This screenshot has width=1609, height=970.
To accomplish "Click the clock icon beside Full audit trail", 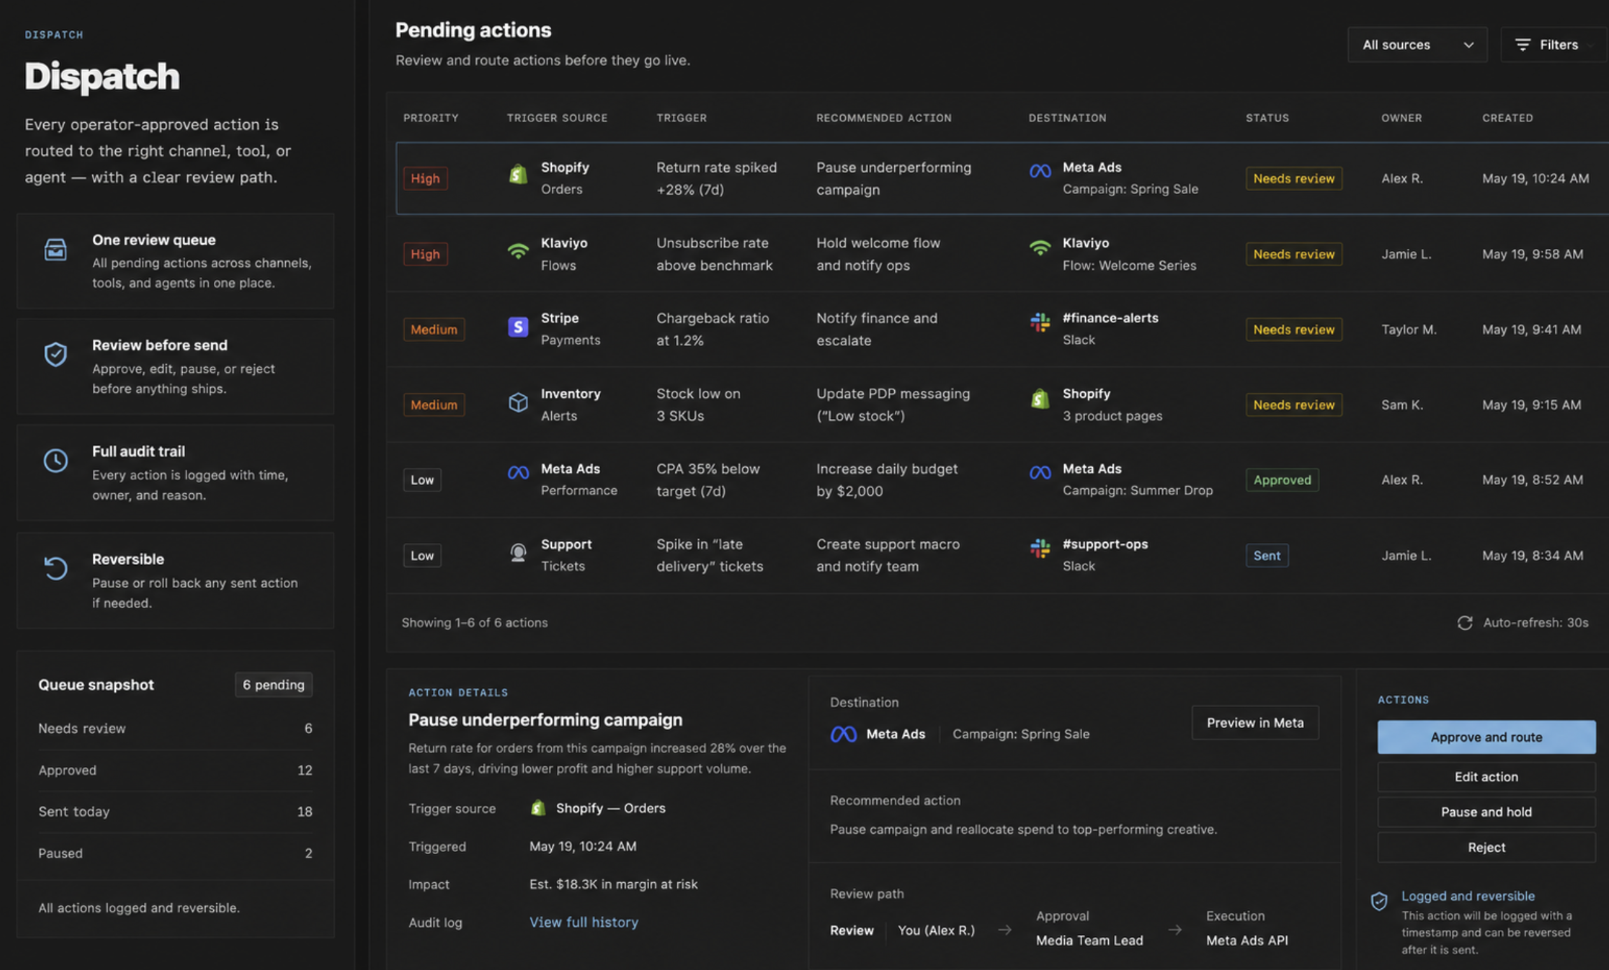I will (x=55, y=461).
